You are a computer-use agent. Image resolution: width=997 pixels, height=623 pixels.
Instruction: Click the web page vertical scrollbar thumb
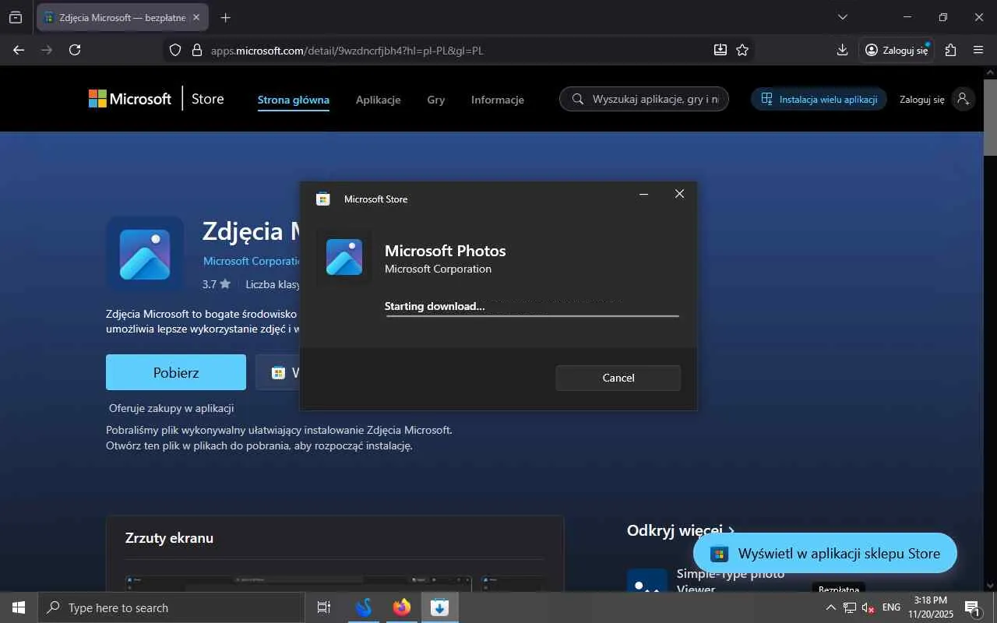point(990,117)
